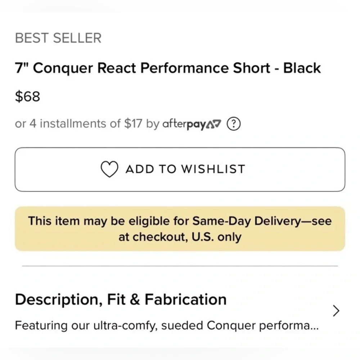Open the truncated "Featuring our ultra-comfy" description

[167, 325]
